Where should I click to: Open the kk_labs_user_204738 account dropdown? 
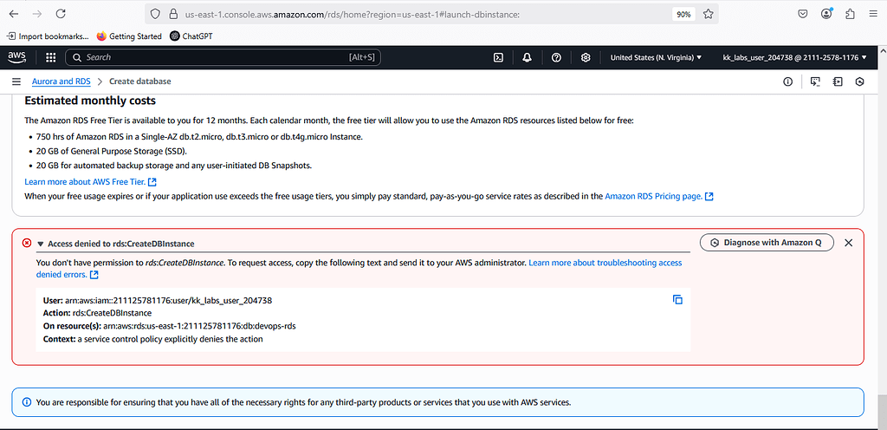click(x=795, y=57)
